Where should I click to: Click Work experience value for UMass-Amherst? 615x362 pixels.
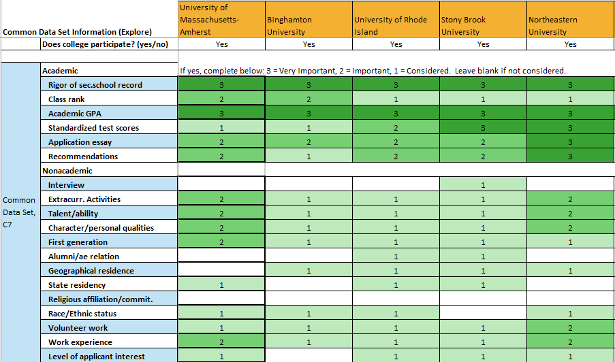pos(221,342)
